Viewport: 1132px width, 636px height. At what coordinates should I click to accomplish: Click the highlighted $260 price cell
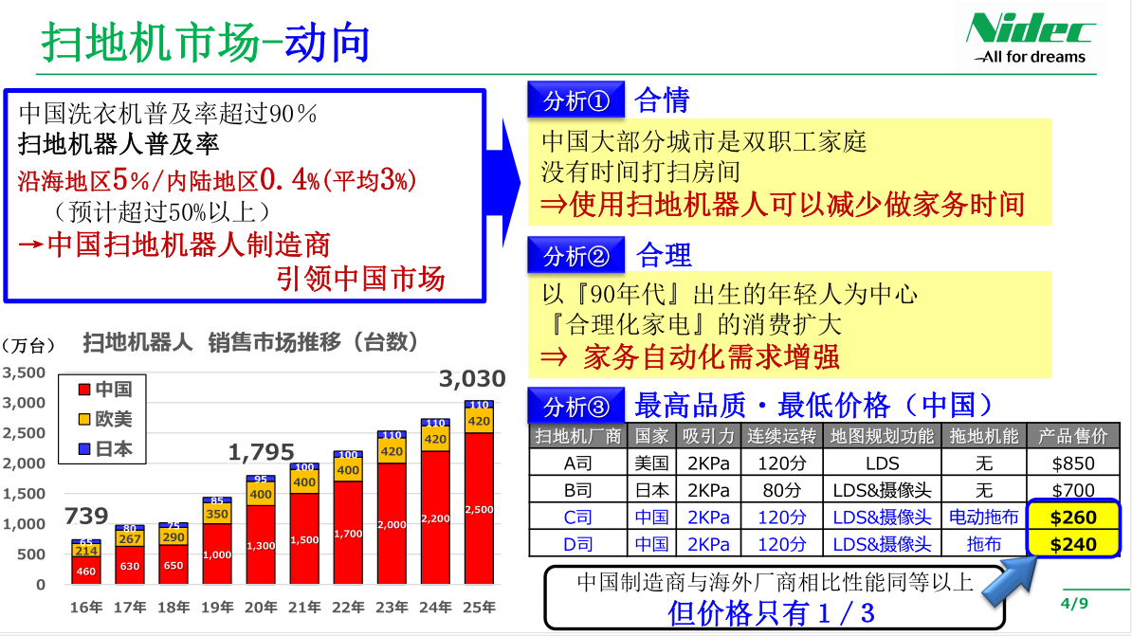pyautogui.click(x=1073, y=518)
